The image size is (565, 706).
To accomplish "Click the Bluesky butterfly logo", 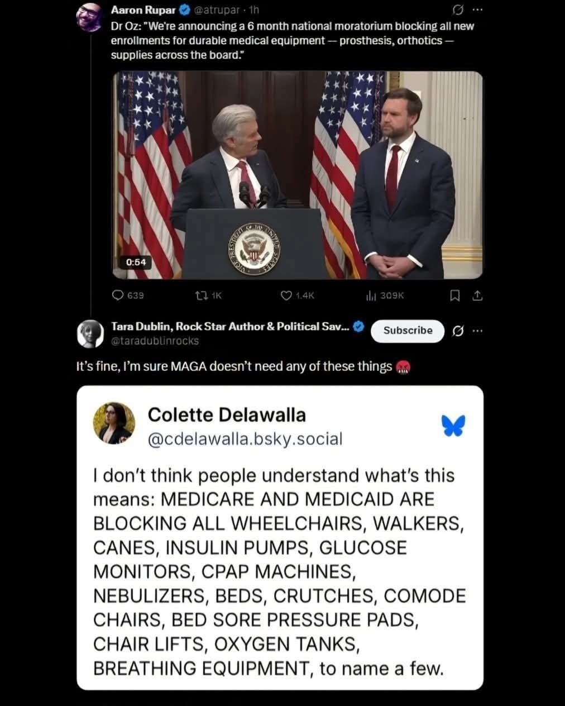I will [453, 426].
